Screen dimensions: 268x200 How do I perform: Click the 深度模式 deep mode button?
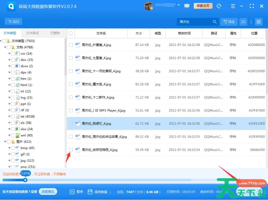(48, 192)
